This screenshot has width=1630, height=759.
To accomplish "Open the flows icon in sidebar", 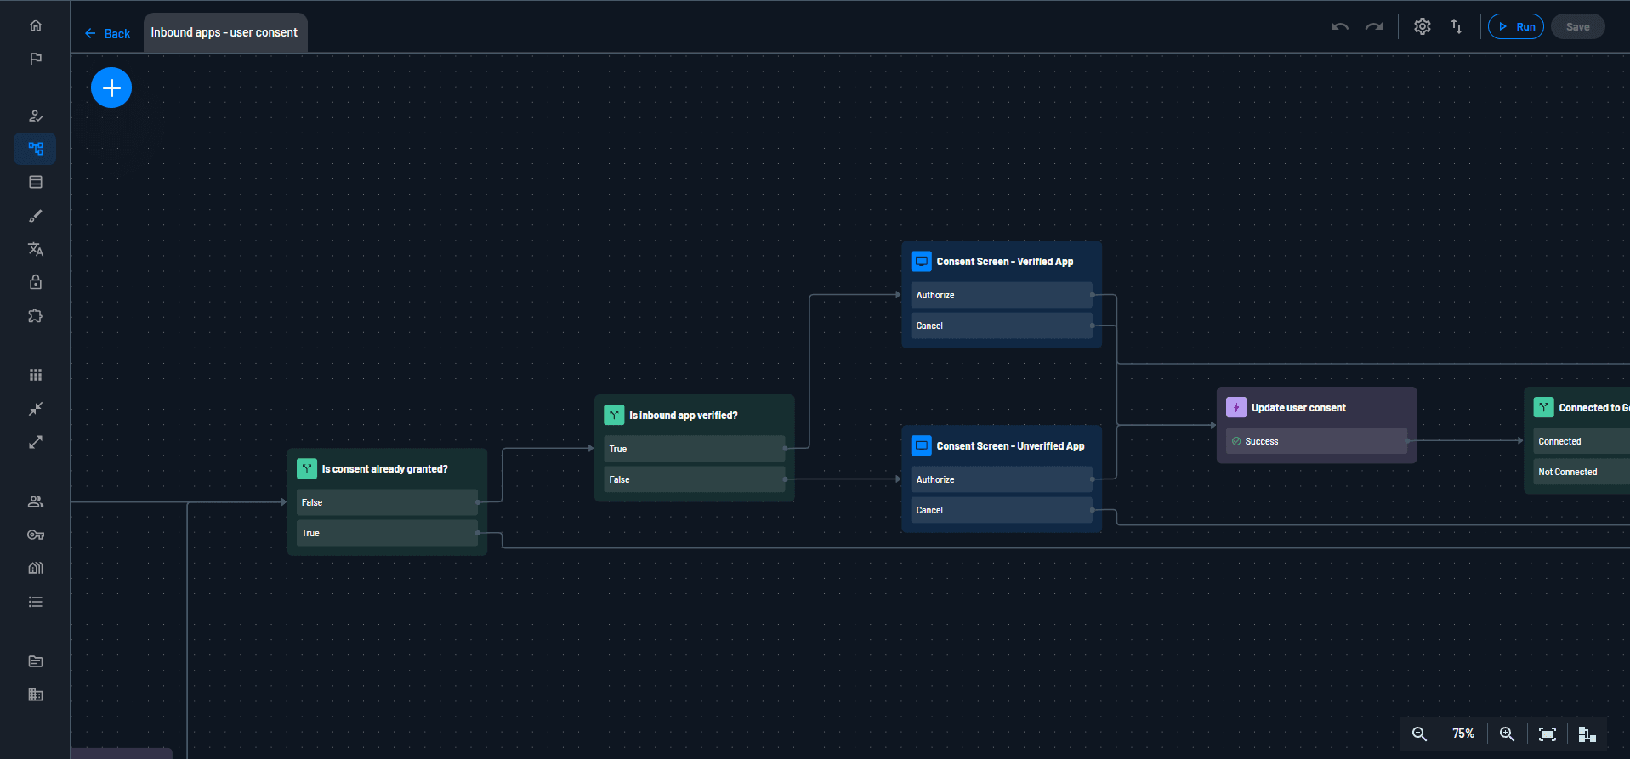I will pyautogui.click(x=36, y=149).
